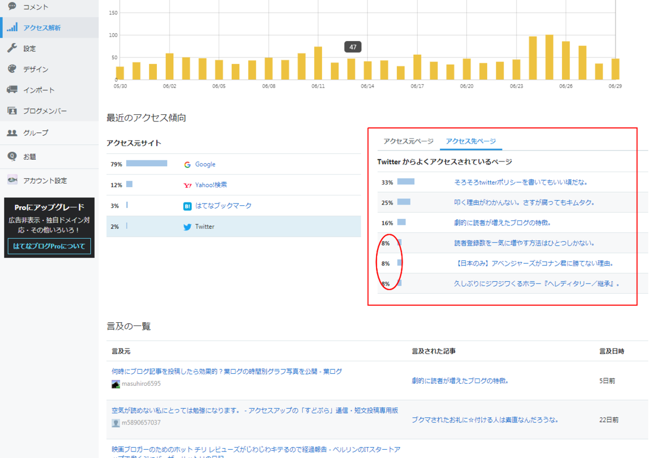The image size is (656, 458).
Task: Click the お題 Q icon in sidebar
Action: point(12,156)
